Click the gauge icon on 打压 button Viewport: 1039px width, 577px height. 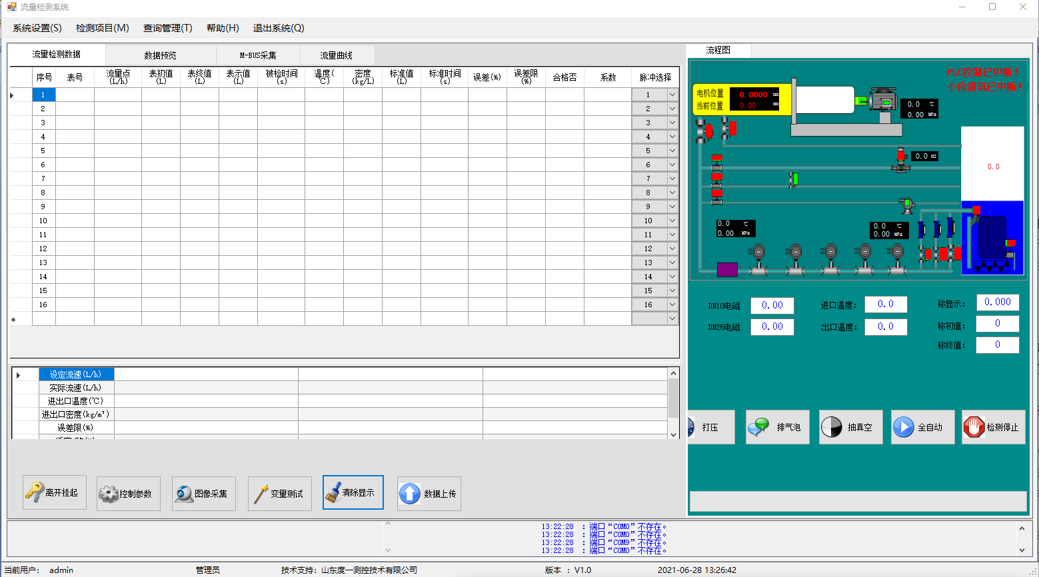click(691, 427)
